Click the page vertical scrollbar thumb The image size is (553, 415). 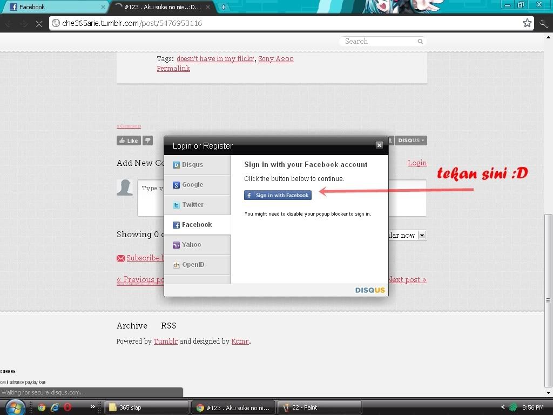coord(548,300)
